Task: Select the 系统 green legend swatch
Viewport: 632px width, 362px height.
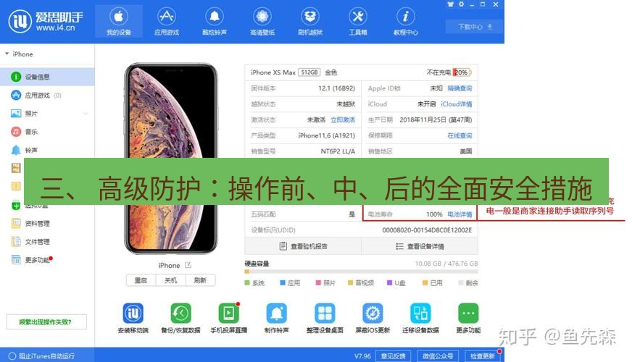Action: [247, 282]
